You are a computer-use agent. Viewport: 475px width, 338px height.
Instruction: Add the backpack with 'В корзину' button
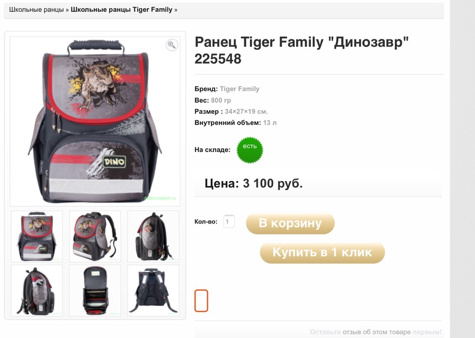pyautogui.click(x=290, y=223)
